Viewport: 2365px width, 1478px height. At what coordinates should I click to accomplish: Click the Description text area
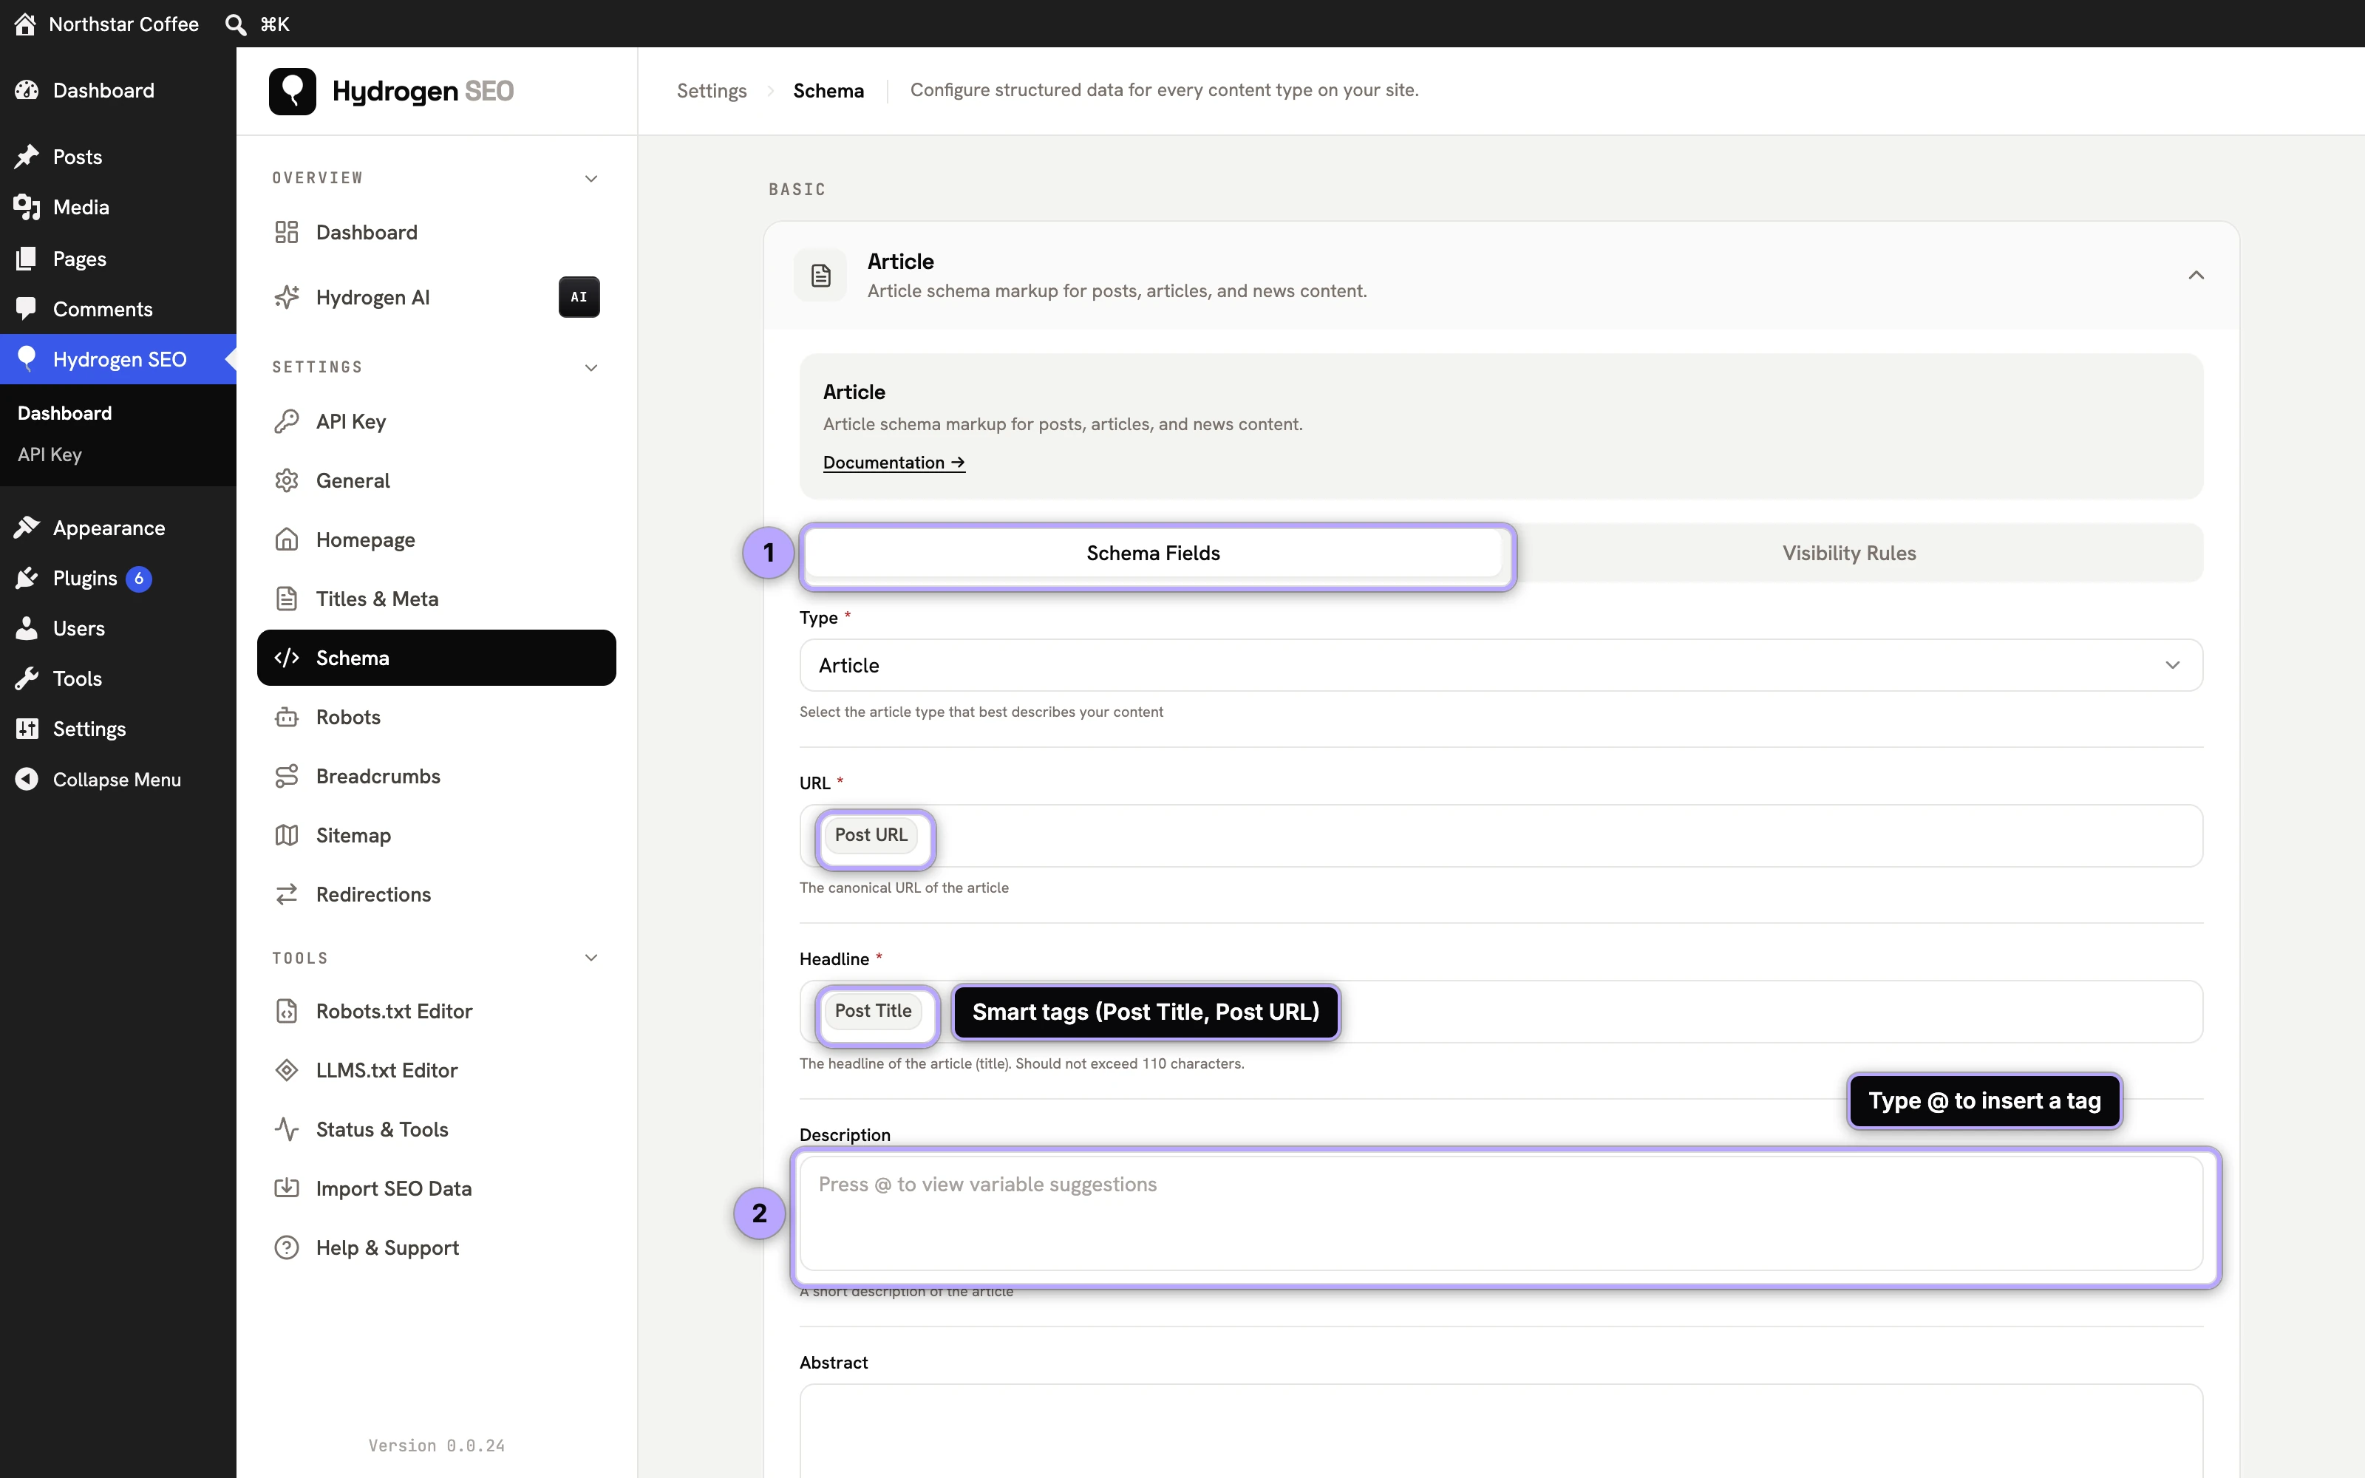1501,1213
